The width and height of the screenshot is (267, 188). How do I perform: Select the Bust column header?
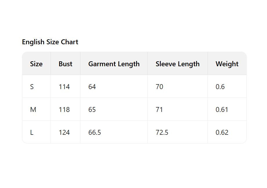[66, 64]
